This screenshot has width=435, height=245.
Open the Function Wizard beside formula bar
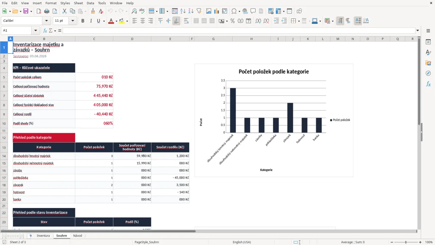45,30
